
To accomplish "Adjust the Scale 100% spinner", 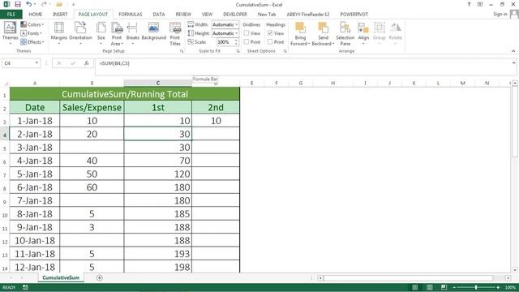I will pos(236,42).
